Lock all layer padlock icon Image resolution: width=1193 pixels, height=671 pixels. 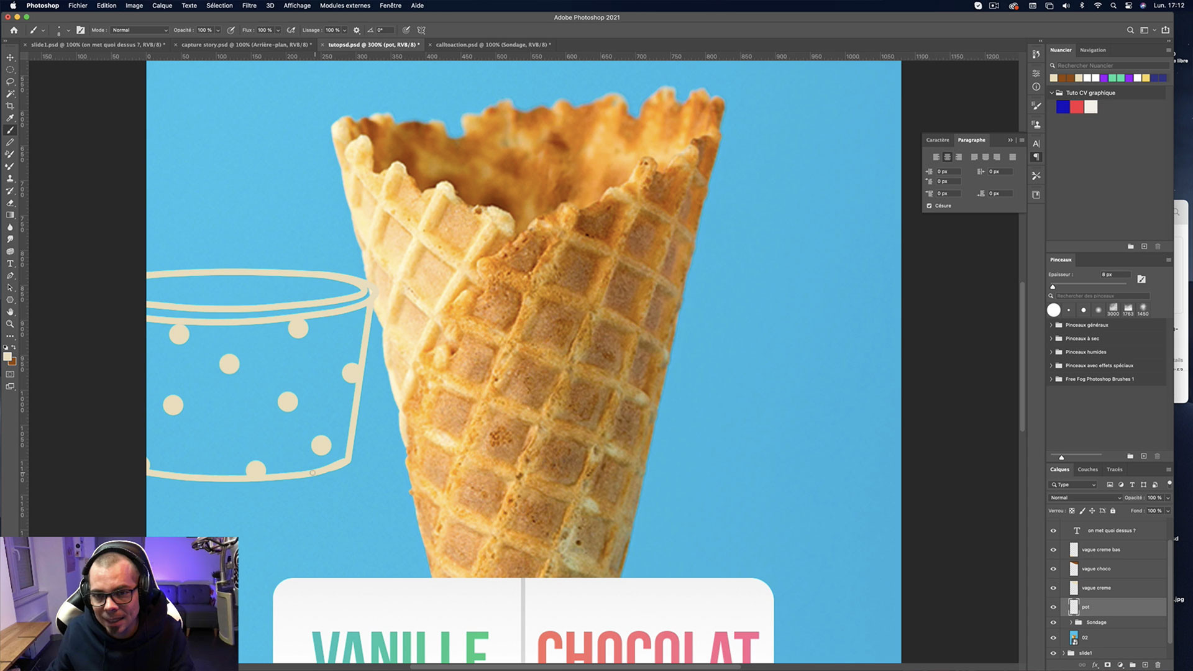point(1113,511)
